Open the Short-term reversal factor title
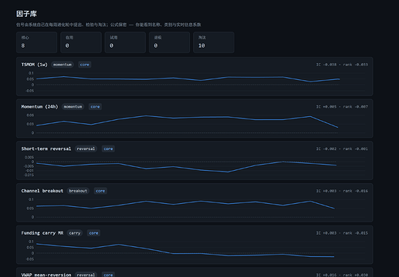Screen dimensions: 399x277 tap(46, 149)
